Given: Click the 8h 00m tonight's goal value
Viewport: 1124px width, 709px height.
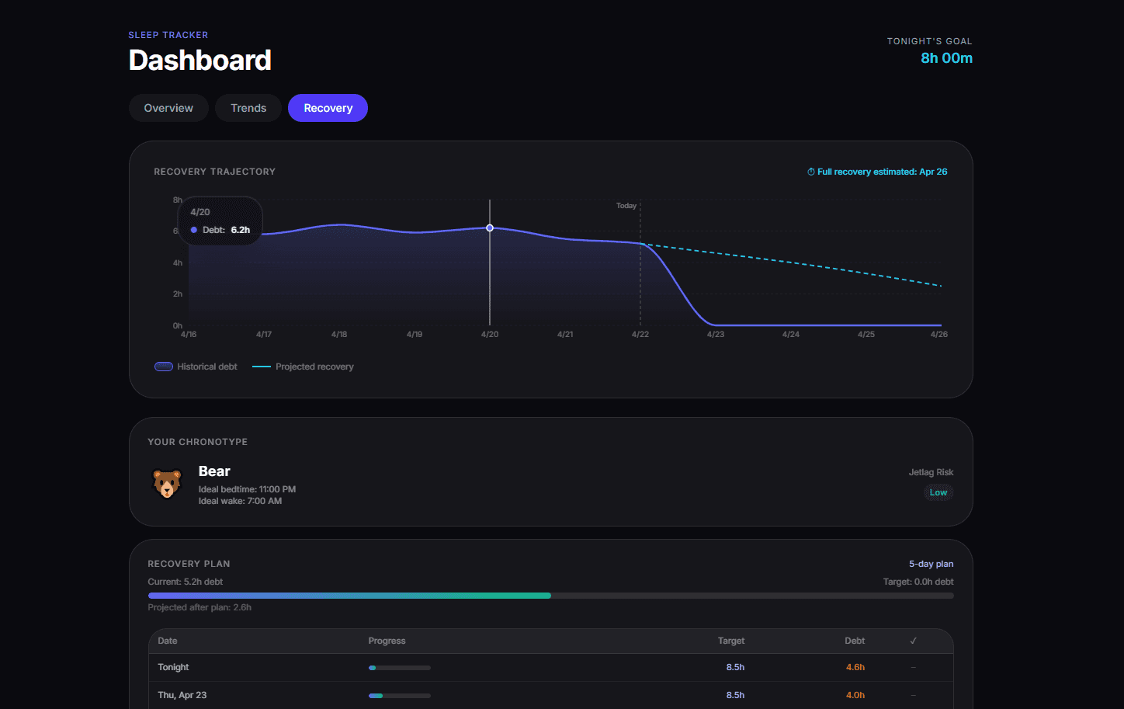Looking at the screenshot, I should point(946,58).
